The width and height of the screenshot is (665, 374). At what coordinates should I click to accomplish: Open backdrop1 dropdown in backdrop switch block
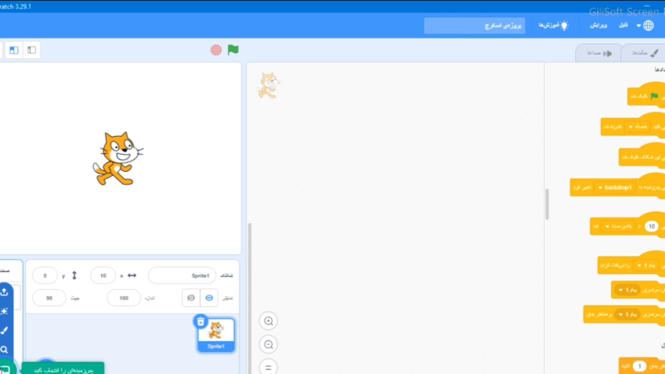point(615,187)
